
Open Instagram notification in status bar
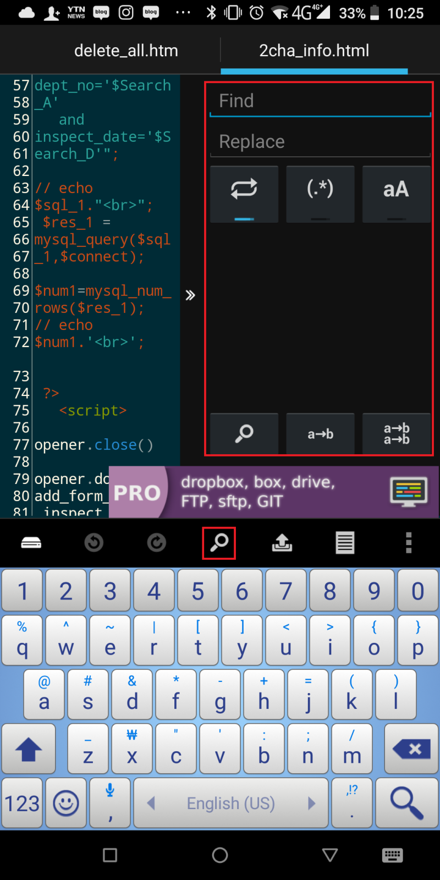(x=126, y=12)
